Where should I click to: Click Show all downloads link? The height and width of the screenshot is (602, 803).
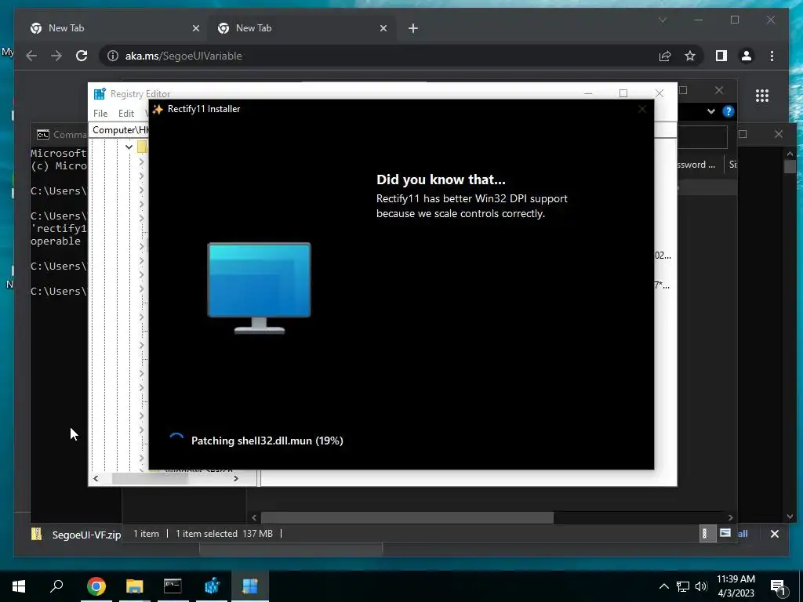point(743,533)
